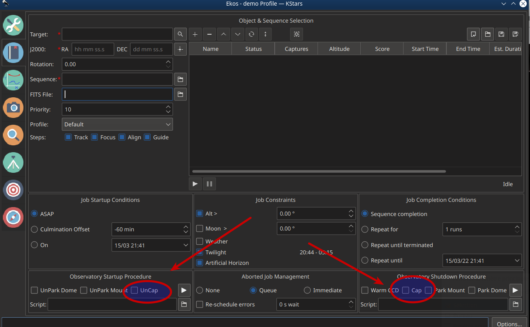
Task: Open the Capture module camera tab
Action: [x=13, y=107]
